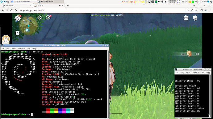Screen dimensions: 213x119
Task: Open Help menu in small terminal
Action: pos(208,73)
